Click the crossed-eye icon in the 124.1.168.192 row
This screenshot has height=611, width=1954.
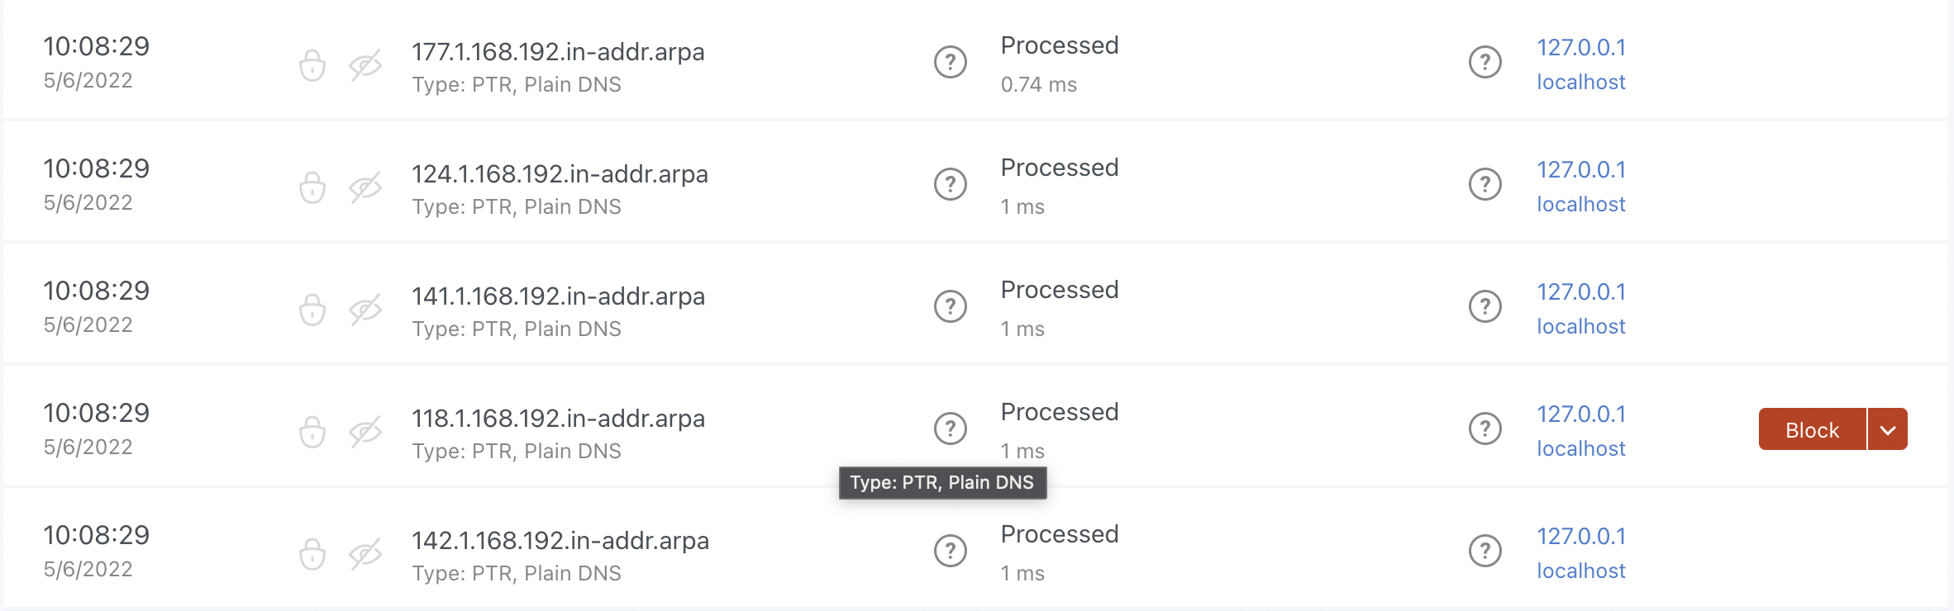coord(365,187)
